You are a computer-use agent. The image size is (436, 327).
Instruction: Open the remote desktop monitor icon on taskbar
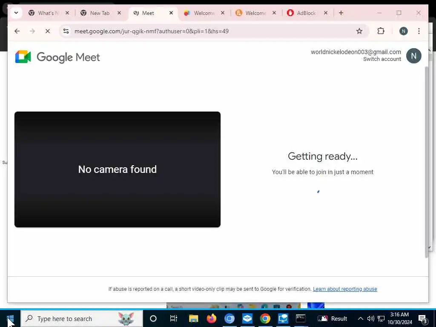[283, 318]
